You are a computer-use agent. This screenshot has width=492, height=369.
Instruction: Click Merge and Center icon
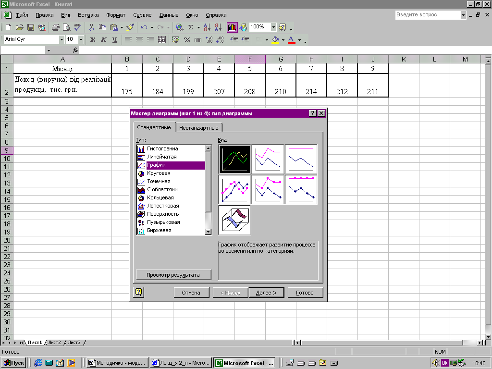pos(161,39)
